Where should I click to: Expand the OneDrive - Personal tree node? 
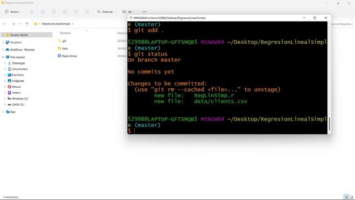tap(3, 49)
